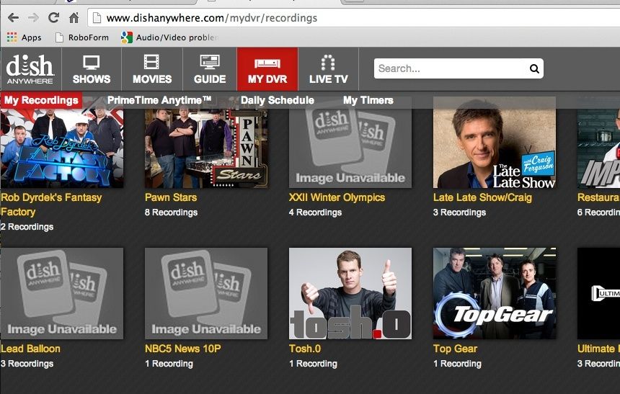Open Lead Balloon placeholder thumbnail

click(x=62, y=293)
